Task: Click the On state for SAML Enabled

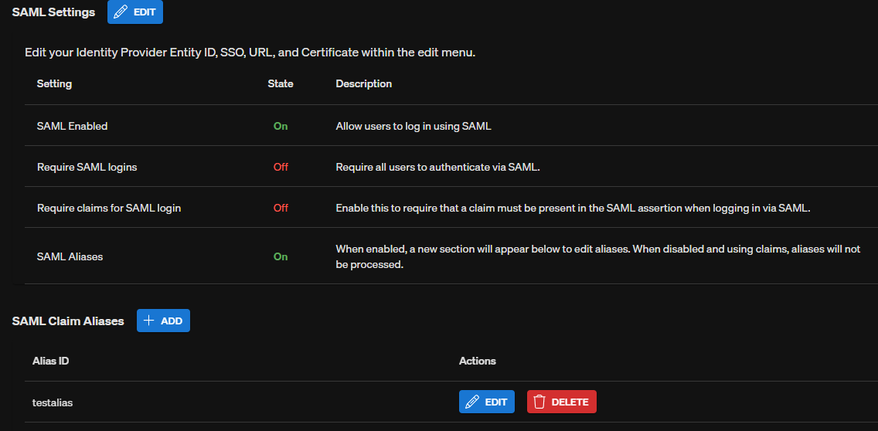Action: (281, 127)
